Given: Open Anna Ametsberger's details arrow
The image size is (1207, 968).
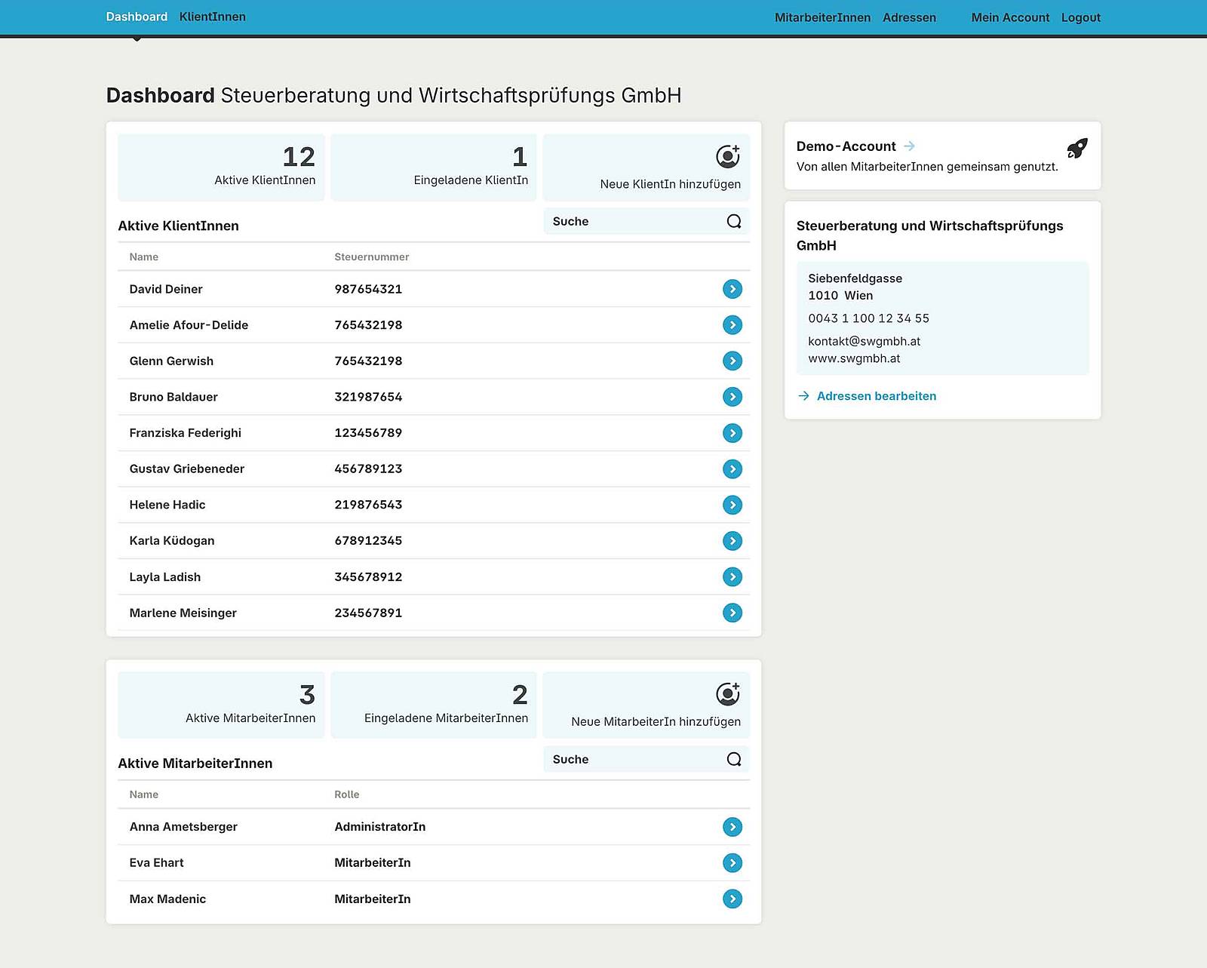Looking at the screenshot, I should pos(732,827).
